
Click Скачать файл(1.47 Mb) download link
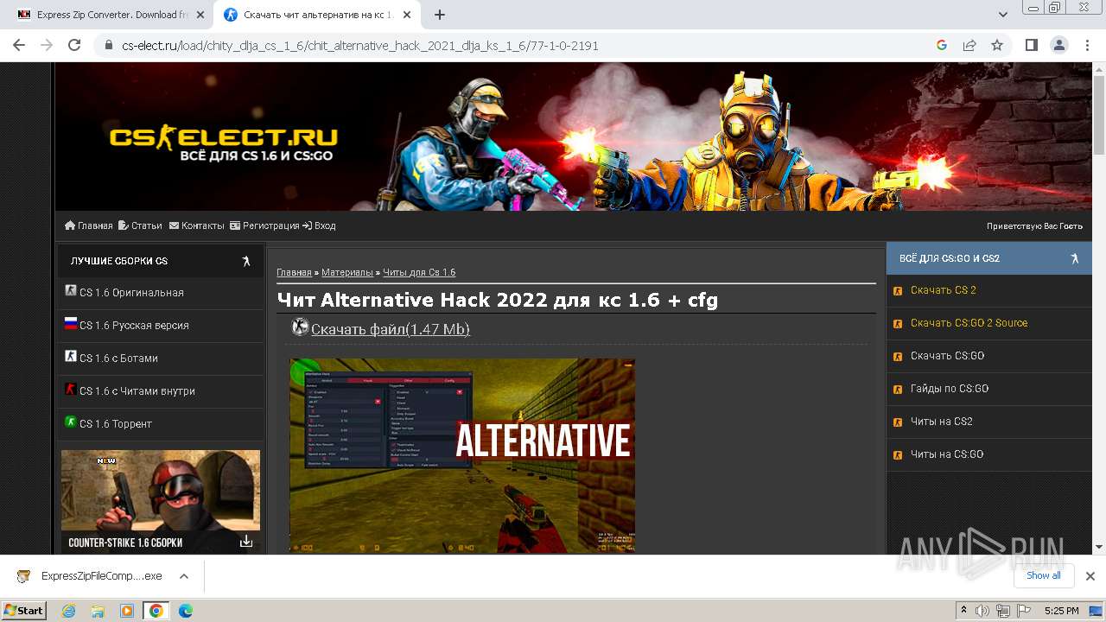point(391,329)
